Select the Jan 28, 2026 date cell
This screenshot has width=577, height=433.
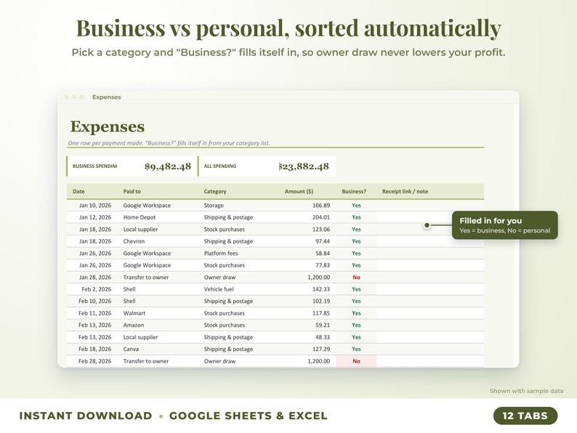coord(95,278)
